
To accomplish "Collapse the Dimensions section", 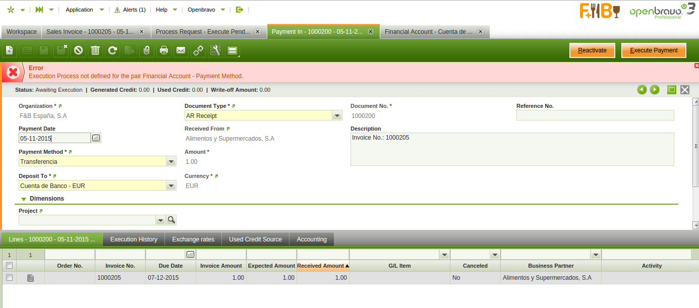I will click(24, 199).
